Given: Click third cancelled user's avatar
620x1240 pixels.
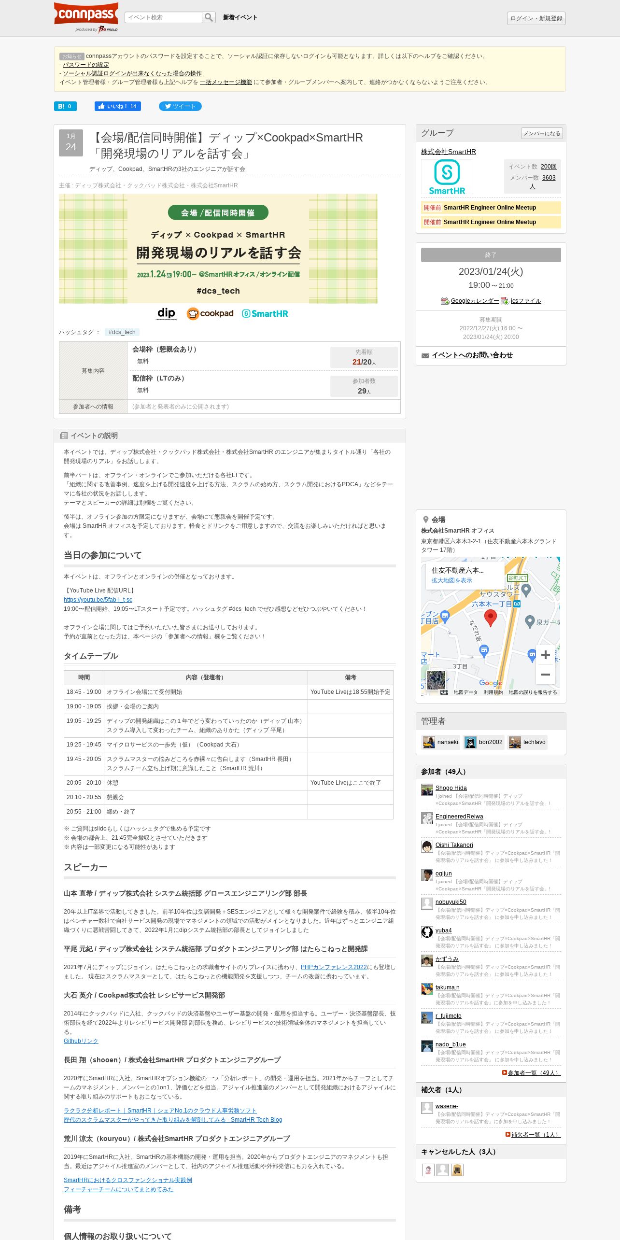Looking at the screenshot, I should pos(457,1170).
